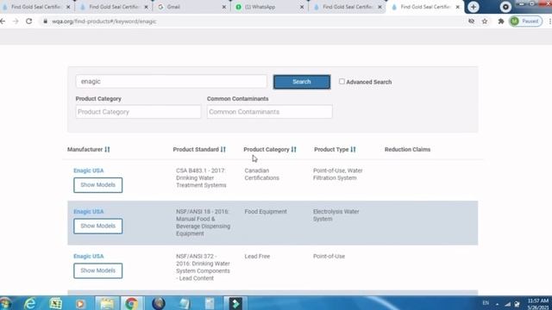Click the browser forward arrow
Viewport: 552px width, 310px height.
pyautogui.click(x=16, y=22)
